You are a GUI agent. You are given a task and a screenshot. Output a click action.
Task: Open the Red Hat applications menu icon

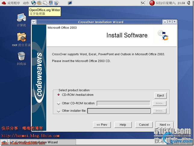coord(4,3)
